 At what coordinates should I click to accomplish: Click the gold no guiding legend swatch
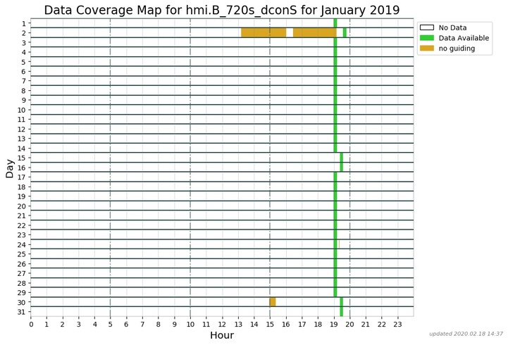tap(426, 49)
